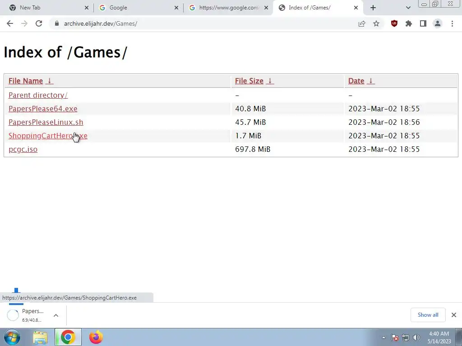The width and height of the screenshot is (462, 346).
Task: Open network connection tray icon
Action: [x=406, y=337]
